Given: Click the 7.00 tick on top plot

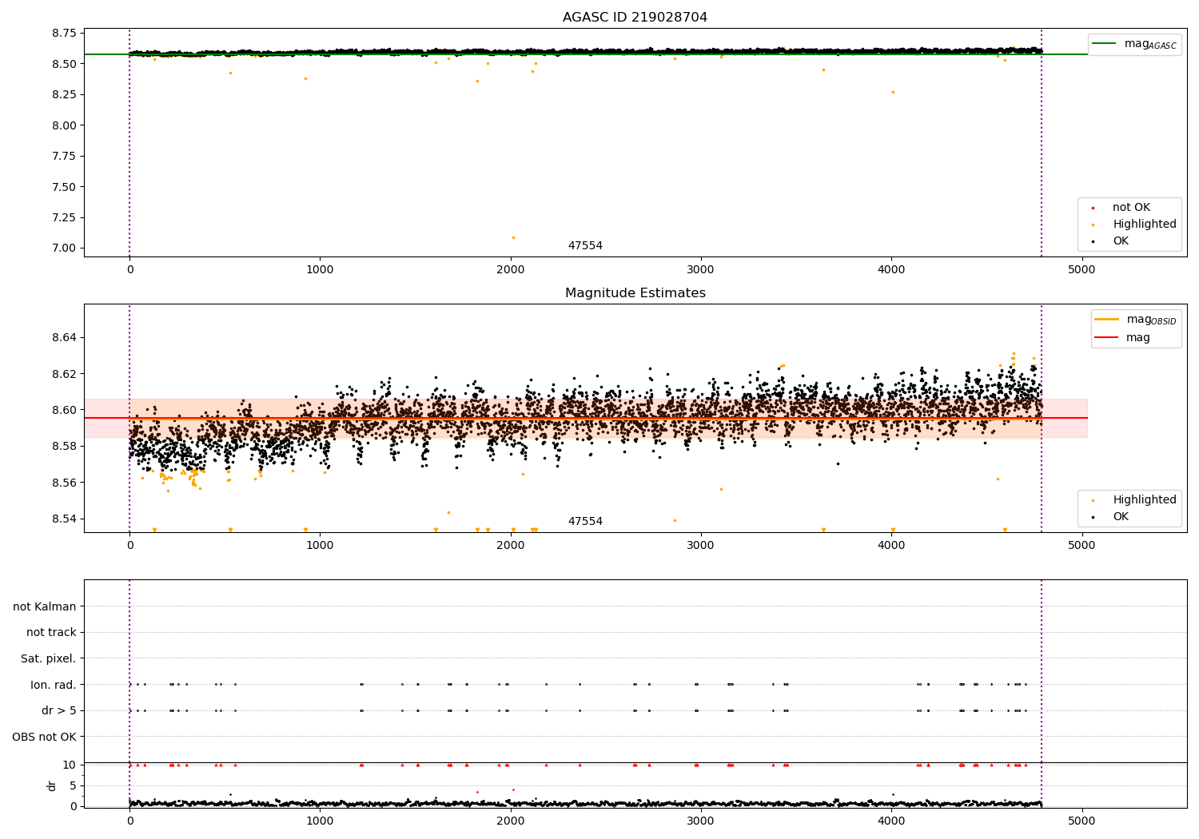Looking at the screenshot, I should click(x=63, y=248).
